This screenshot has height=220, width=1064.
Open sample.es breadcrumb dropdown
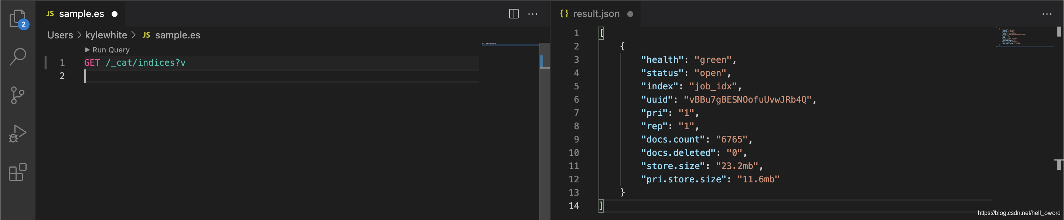coord(171,35)
